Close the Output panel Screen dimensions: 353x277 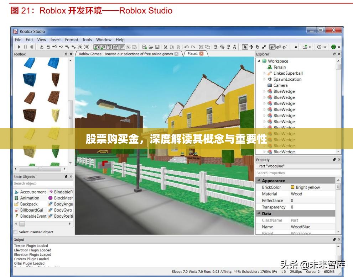pyautogui.click(x=339, y=239)
